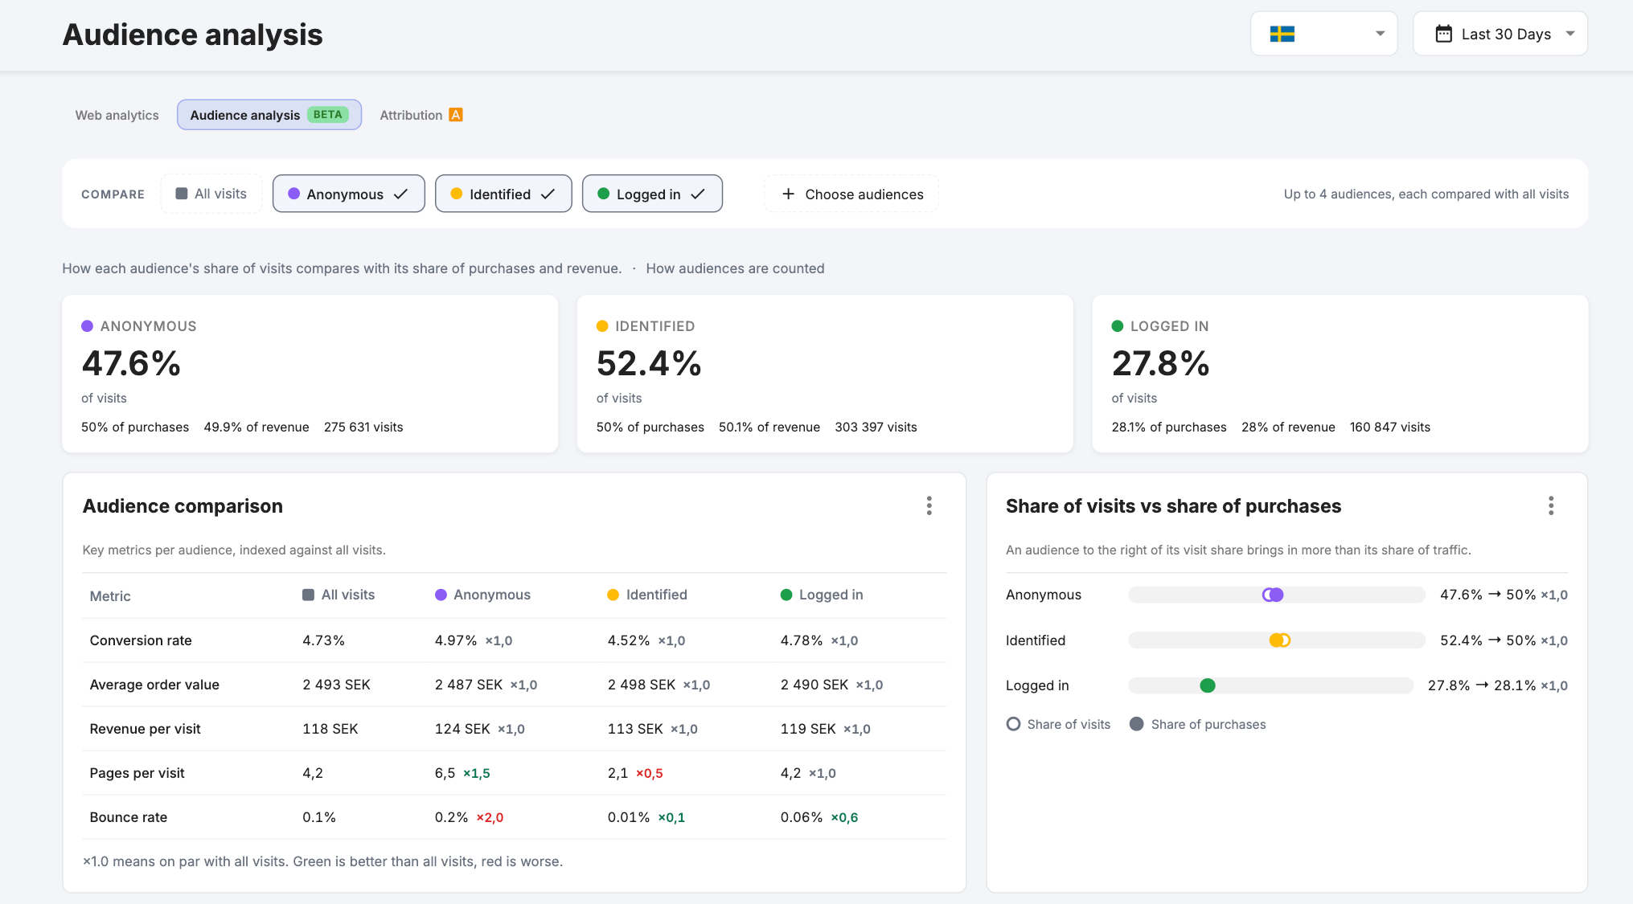The image size is (1633, 904).
Task: Click the orange Attribution badge icon
Action: click(x=455, y=115)
